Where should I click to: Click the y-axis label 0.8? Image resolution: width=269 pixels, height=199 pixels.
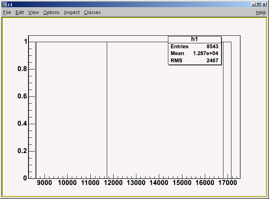pyautogui.click(x=22, y=69)
